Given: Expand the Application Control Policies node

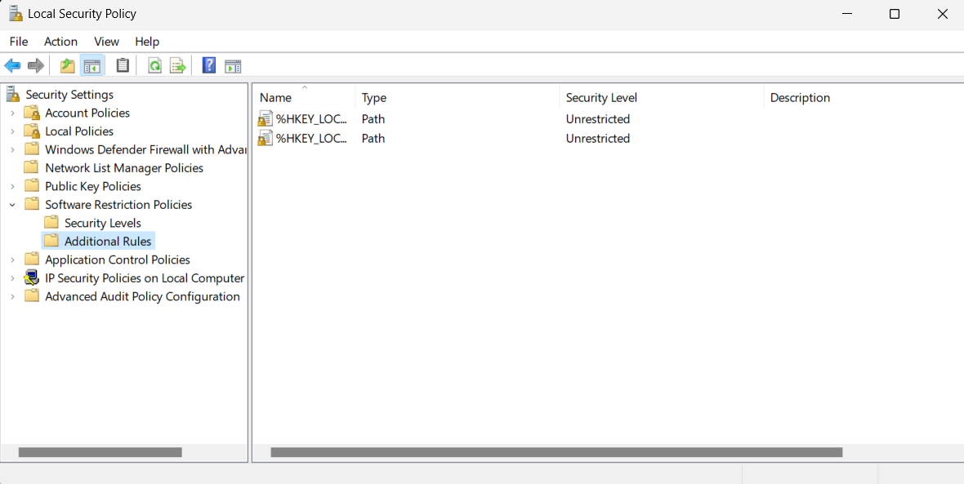Looking at the screenshot, I should click(11, 259).
